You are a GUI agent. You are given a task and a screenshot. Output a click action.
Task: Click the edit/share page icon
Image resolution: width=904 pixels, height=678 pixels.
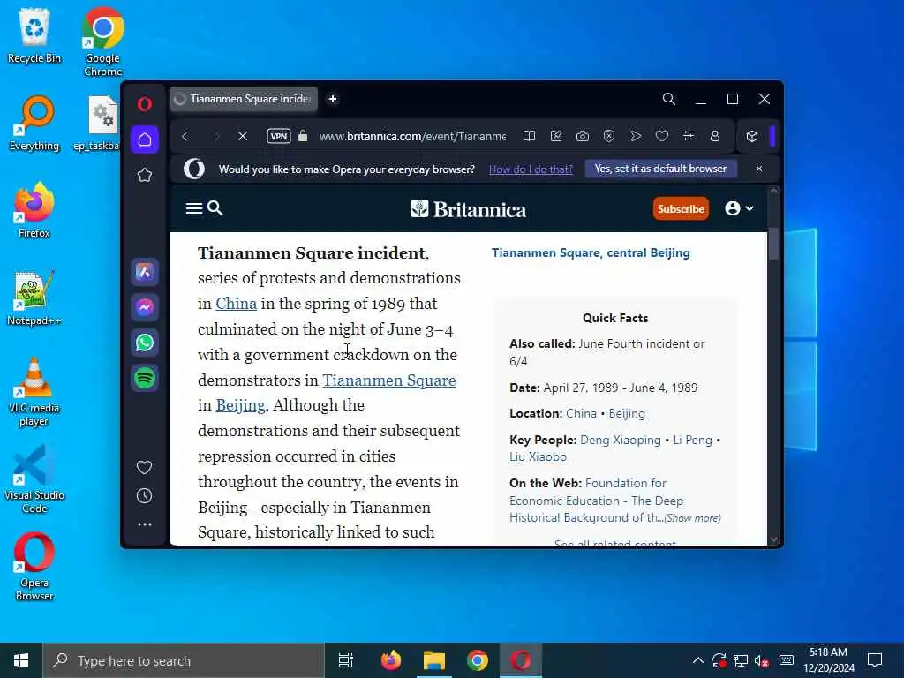tap(556, 136)
